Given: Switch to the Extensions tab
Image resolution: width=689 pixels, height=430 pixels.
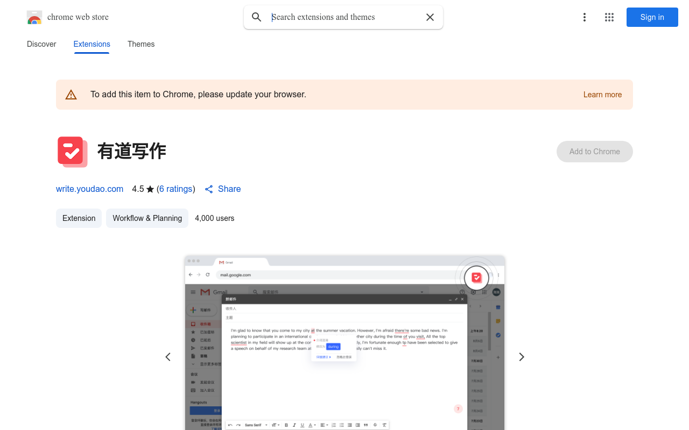Looking at the screenshot, I should click(92, 44).
